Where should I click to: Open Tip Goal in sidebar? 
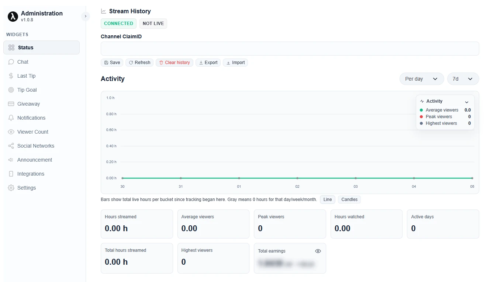41,90
